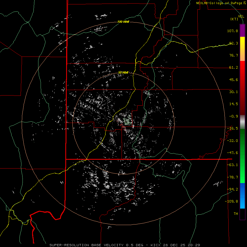
Task: Click the 61.2 legend value
Action: tap(234, 68)
